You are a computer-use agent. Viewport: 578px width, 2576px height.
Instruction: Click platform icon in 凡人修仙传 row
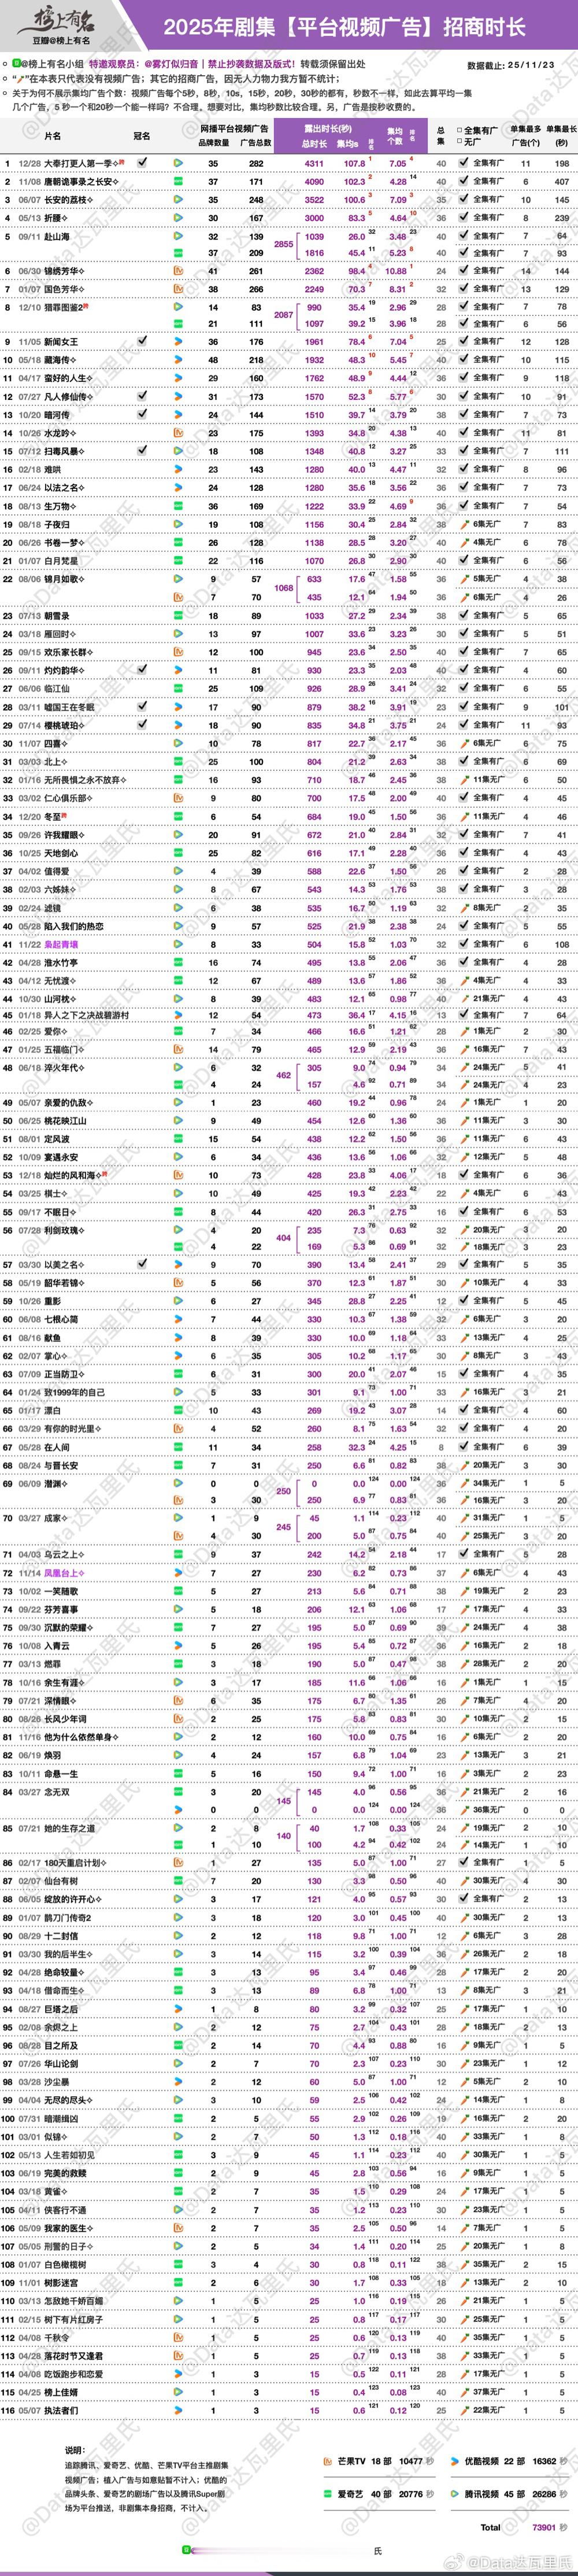point(179,396)
